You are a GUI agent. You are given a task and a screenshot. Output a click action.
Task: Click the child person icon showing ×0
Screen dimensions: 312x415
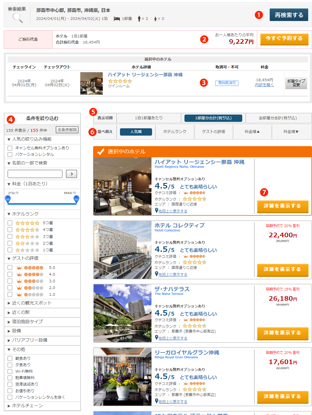tap(156, 19)
